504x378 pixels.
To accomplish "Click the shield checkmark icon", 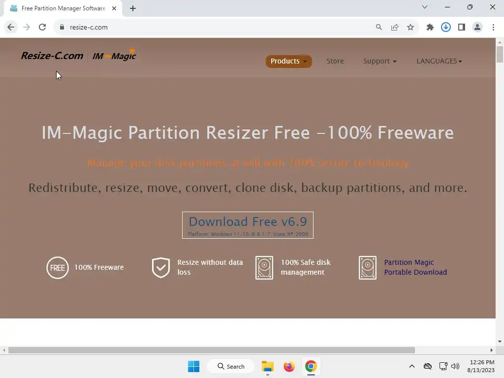I will coord(161,267).
